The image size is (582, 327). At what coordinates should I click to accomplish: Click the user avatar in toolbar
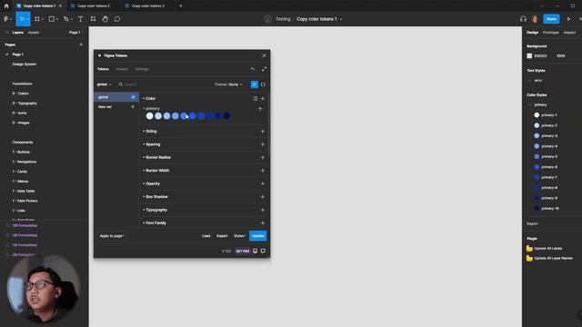pyautogui.click(x=535, y=19)
